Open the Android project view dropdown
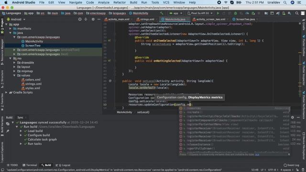Viewport: 306px width, 172px height. (16, 19)
